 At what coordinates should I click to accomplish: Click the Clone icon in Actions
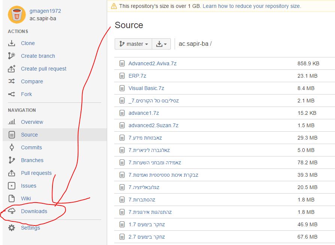click(12, 43)
